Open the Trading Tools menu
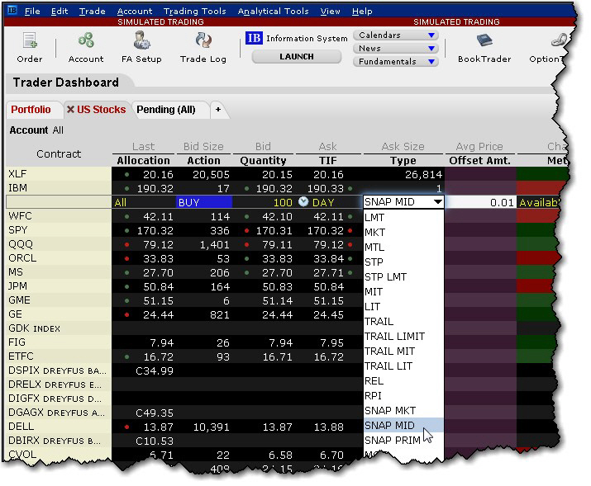Viewport: 591px width, 486px height. 194,12
